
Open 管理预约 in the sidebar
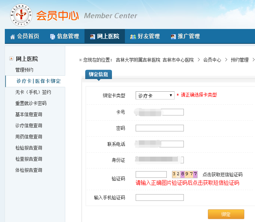[x=24, y=70]
